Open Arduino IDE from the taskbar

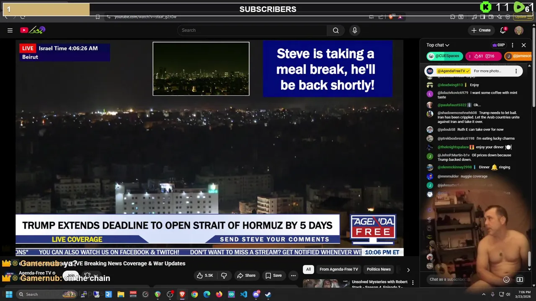pos(231,294)
